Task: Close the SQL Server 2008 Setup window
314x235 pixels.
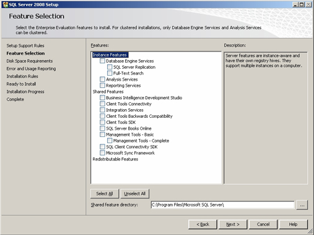Action: pos(308,4)
